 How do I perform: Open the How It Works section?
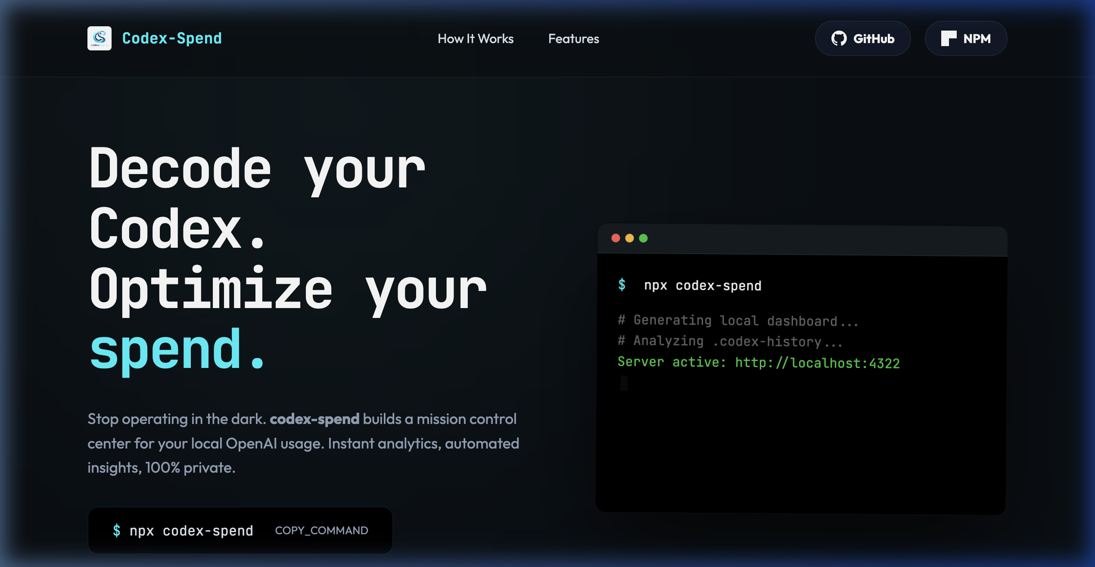coord(476,39)
